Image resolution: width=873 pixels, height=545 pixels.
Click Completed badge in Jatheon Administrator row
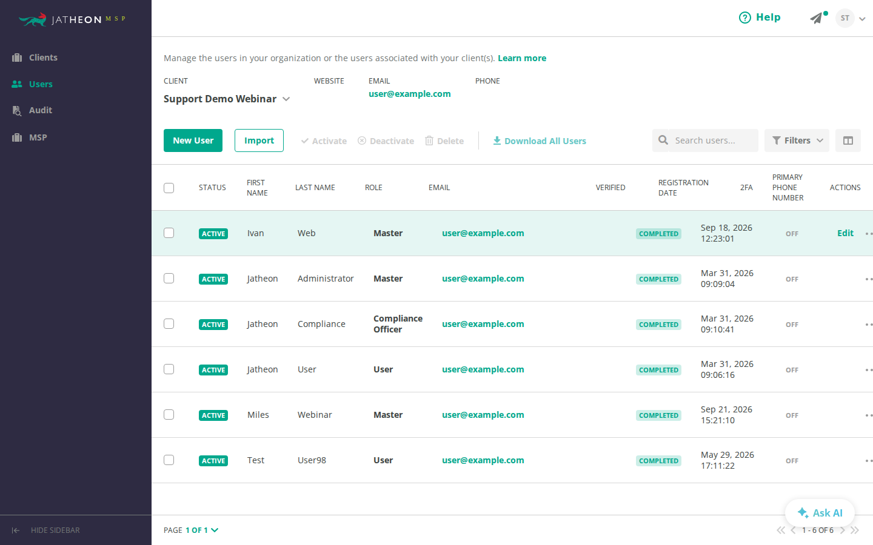tap(658, 279)
